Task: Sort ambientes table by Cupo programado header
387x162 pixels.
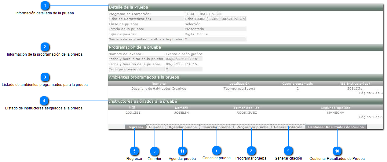Action: (298, 84)
